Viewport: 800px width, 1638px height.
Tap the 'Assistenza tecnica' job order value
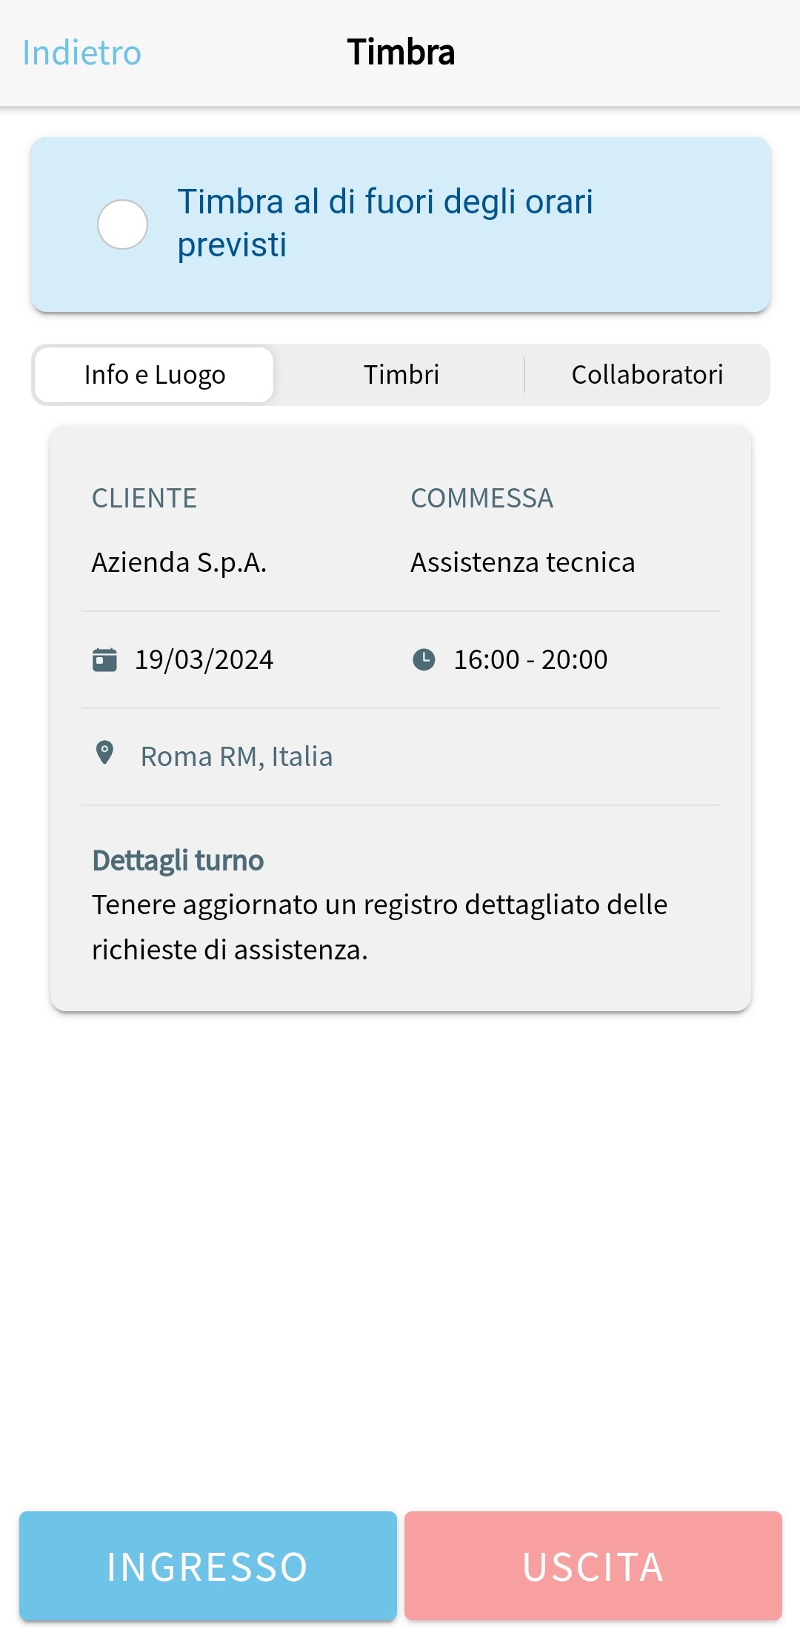pyautogui.click(x=523, y=562)
